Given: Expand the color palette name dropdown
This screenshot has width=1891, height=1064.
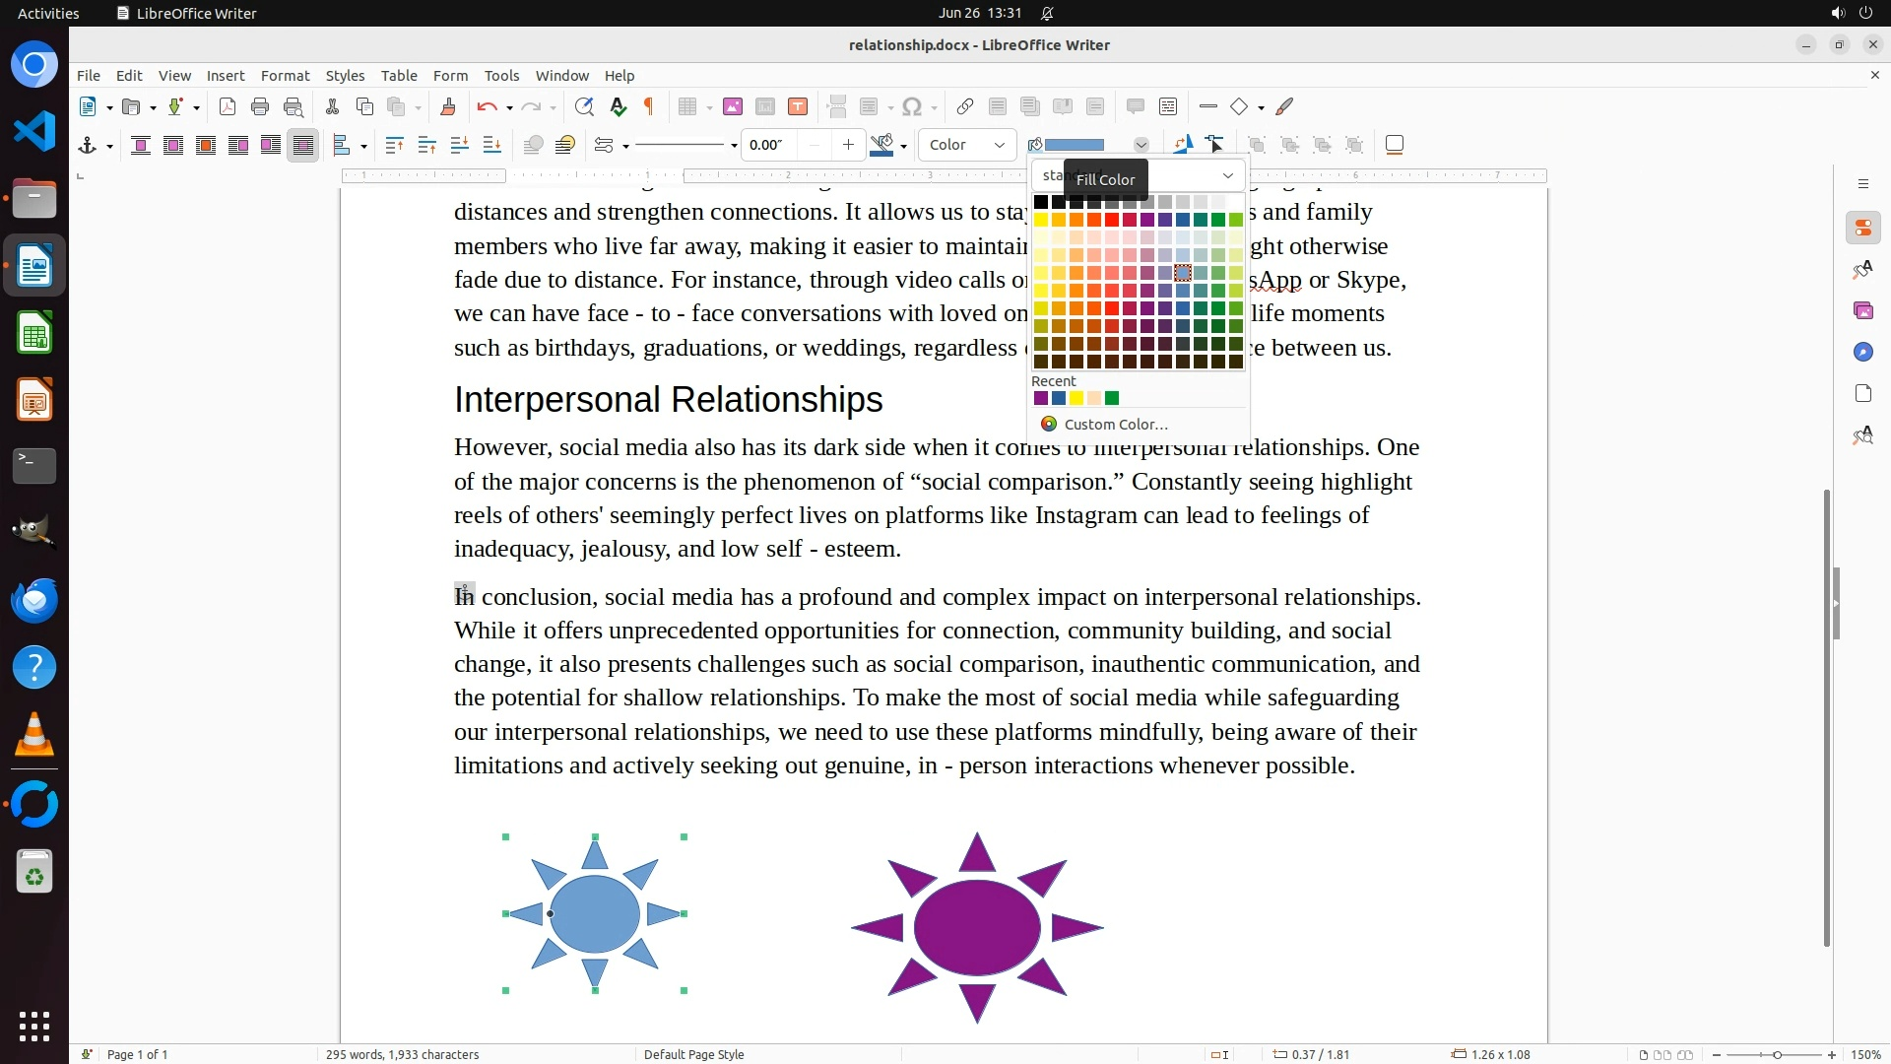Looking at the screenshot, I should [x=1227, y=175].
